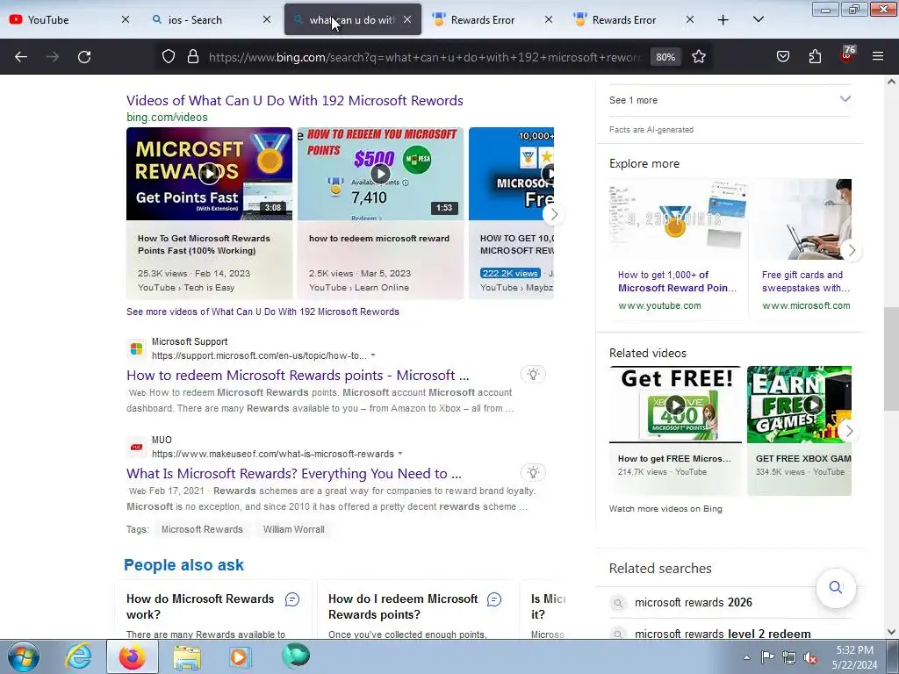Click chat icon on How do Microsoft Rewards work
899x674 pixels.
point(292,599)
